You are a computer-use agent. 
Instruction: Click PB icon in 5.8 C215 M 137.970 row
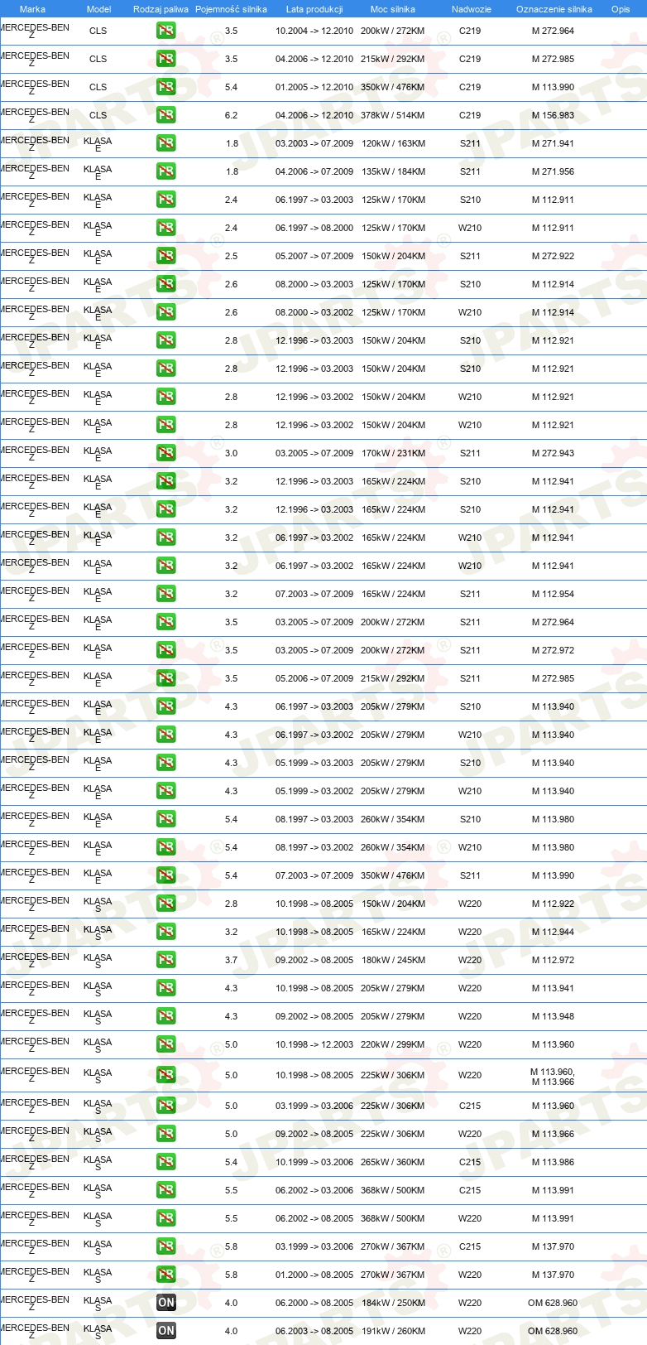[x=165, y=1247]
